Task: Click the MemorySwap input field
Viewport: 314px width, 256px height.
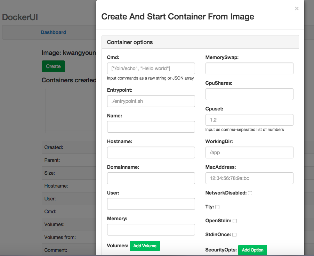Action: click(249, 68)
